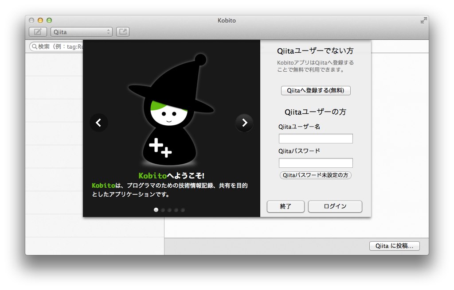
Task: Minimize the Kobito window
Action: tap(40, 20)
